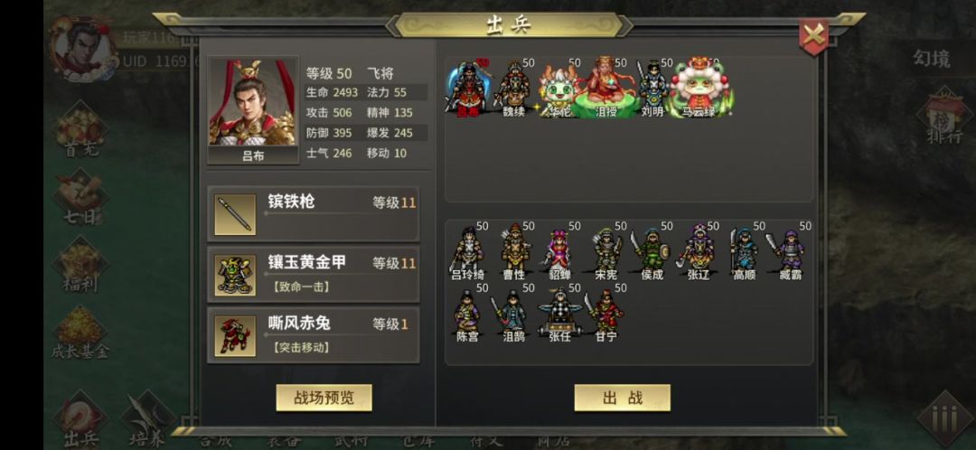Click the 战场预览 button
This screenshot has height=450, width=976.
click(324, 398)
